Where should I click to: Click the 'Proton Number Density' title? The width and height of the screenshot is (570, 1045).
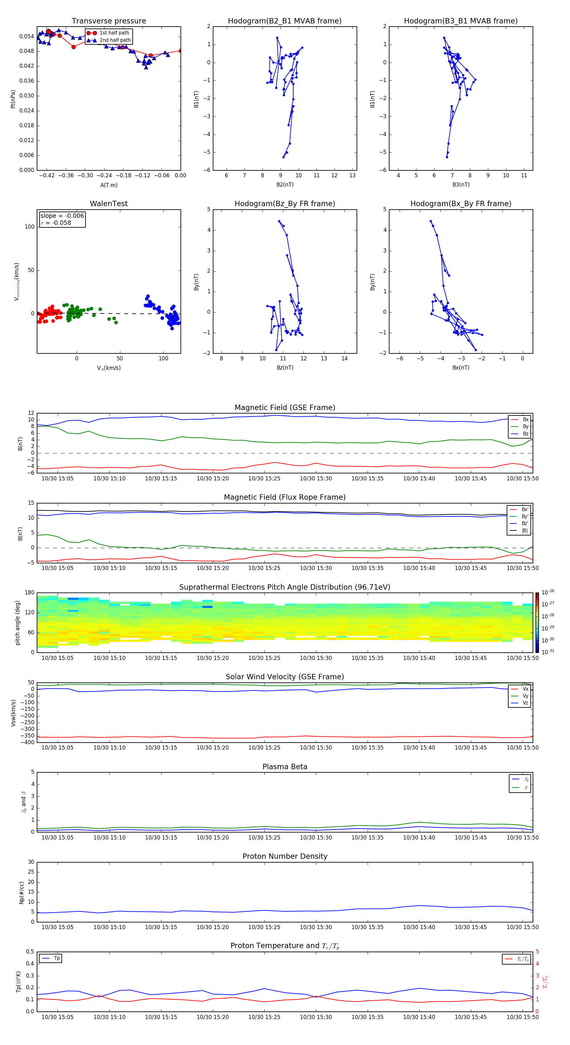285,856
